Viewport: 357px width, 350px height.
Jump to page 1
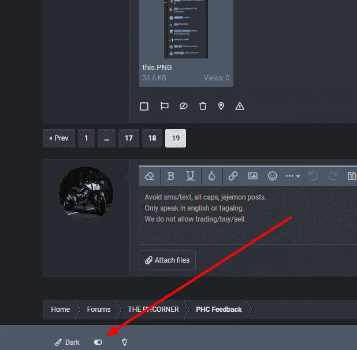(86, 138)
